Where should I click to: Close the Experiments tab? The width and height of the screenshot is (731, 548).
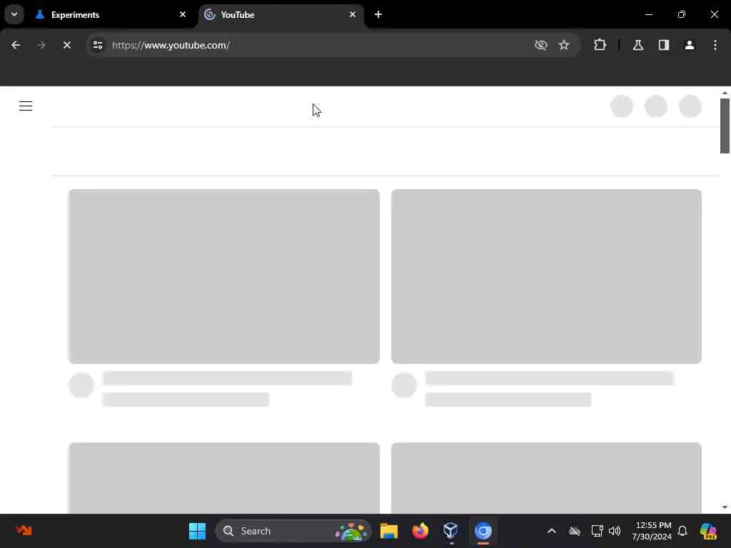pyautogui.click(x=183, y=14)
